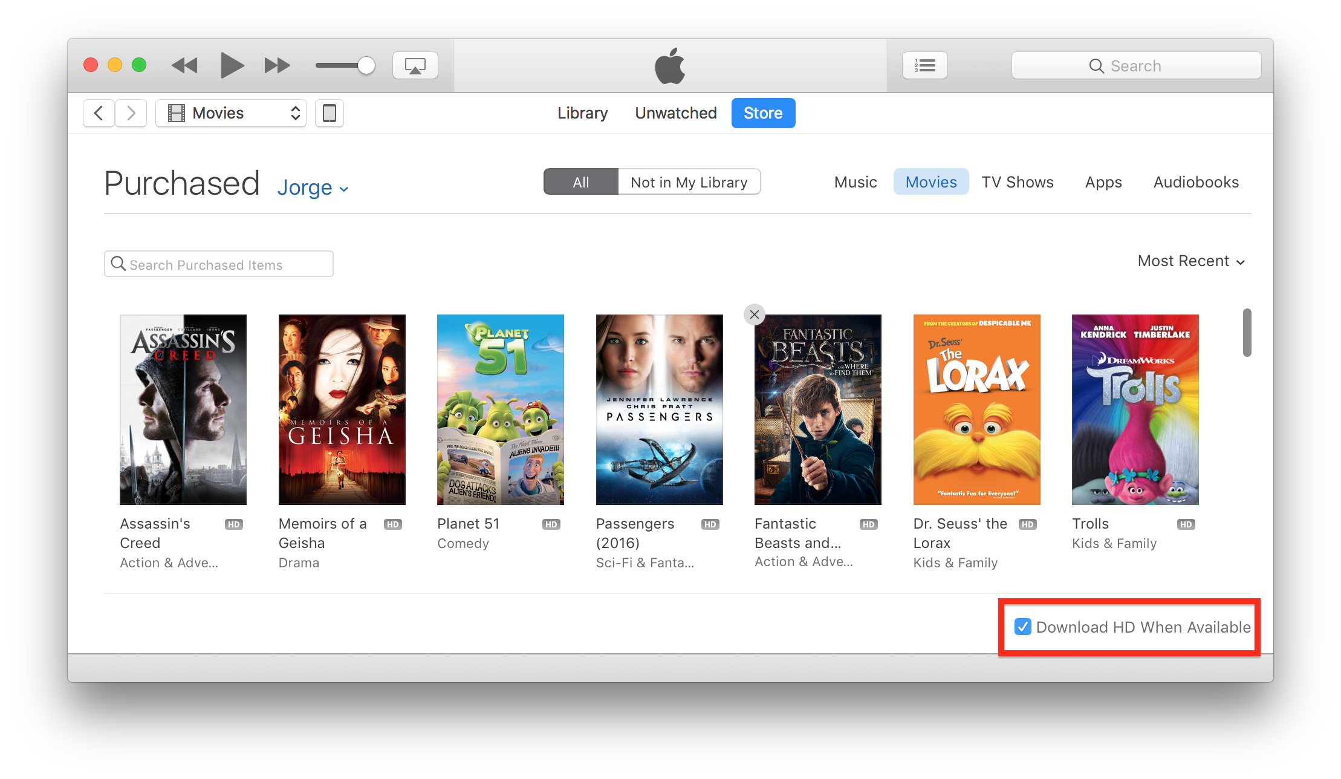
Task: Click the iPhone device icon
Action: (330, 113)
